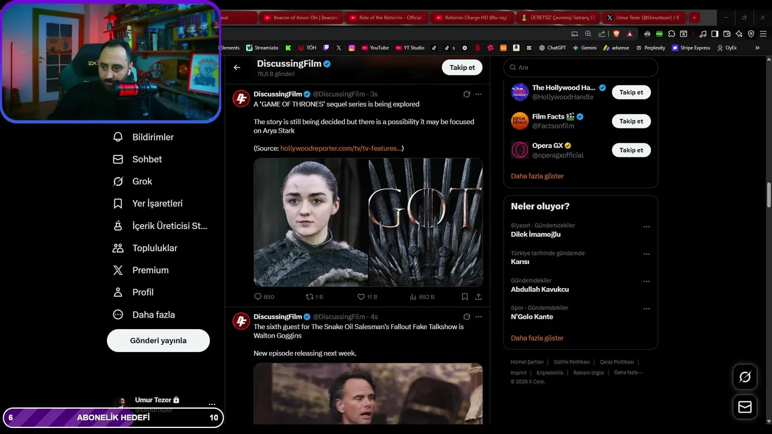
Task: Follow Opera GX account
Action: click(x=631, y=150)
